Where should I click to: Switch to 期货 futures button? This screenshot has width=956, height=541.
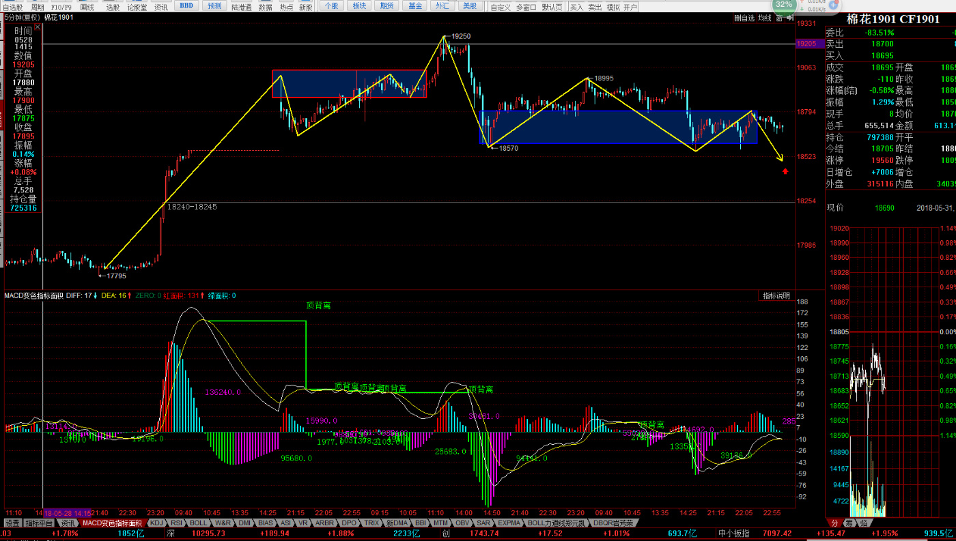coord(386,6)
